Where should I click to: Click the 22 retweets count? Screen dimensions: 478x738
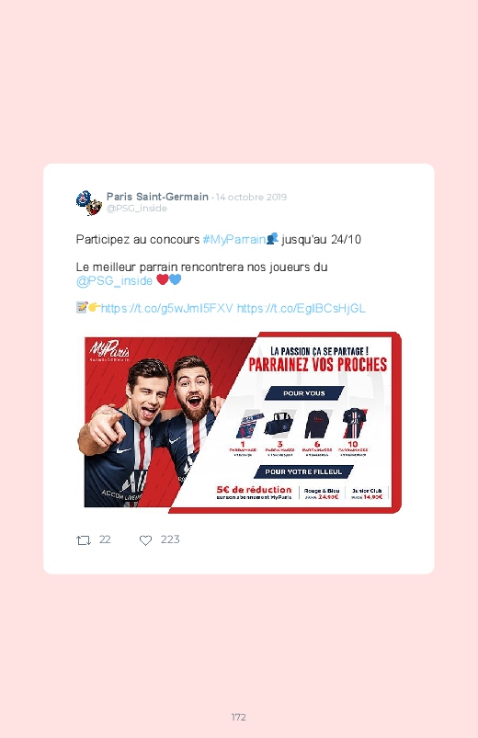[x=105, y=539]
